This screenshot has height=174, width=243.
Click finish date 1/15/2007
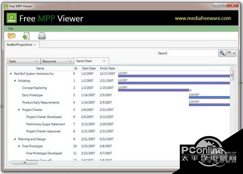click(x=107, y=88)
